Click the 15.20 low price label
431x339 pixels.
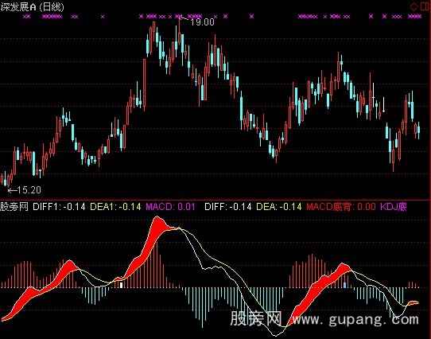(29, 190)
